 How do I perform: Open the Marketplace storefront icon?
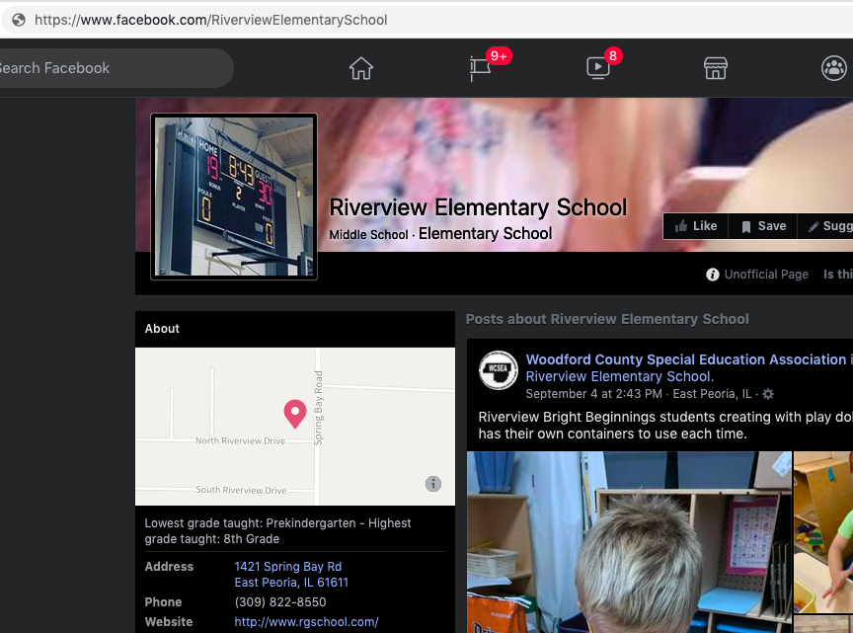[716, 68]
